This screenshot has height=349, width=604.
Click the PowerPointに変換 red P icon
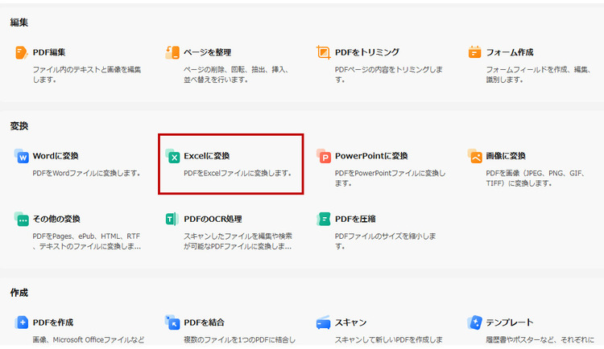tap(324, 156)
